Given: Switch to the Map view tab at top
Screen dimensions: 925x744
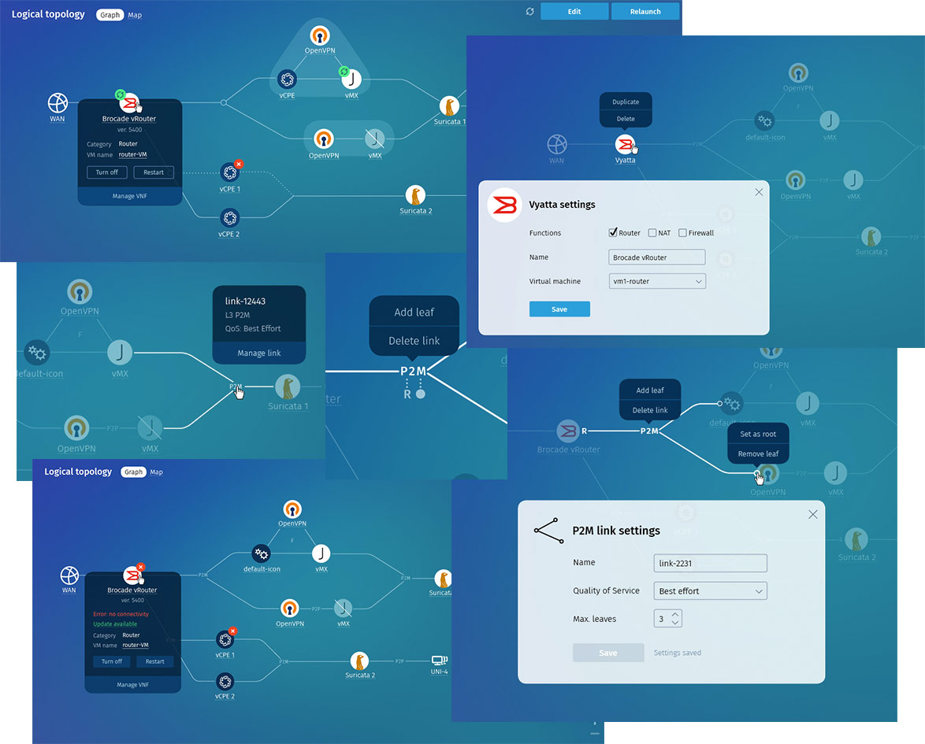Looking at the screenshot, I should pyautogui.click(x=135, y=15).
